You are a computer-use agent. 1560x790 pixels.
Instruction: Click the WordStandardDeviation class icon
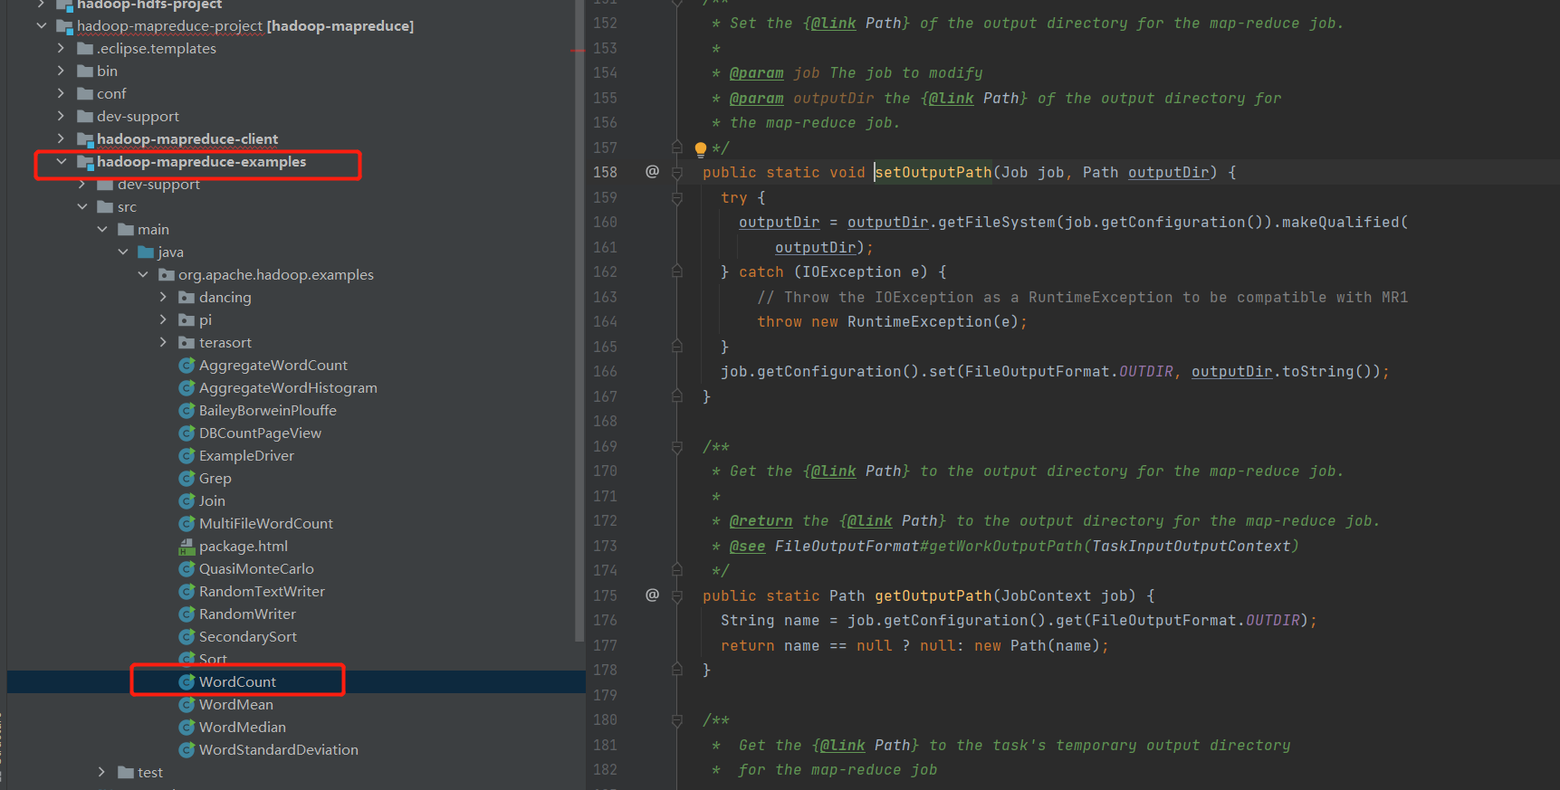coord(187,750)
